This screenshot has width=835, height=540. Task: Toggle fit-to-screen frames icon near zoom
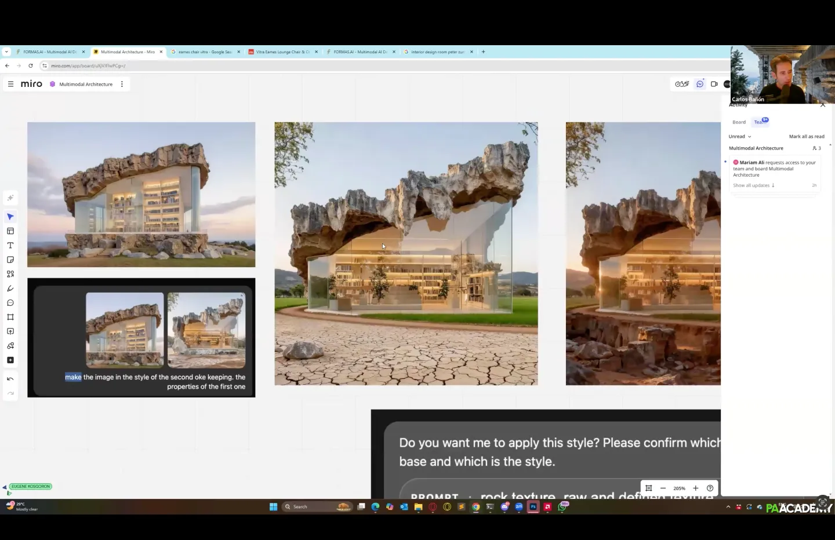(x=649, y=488)
